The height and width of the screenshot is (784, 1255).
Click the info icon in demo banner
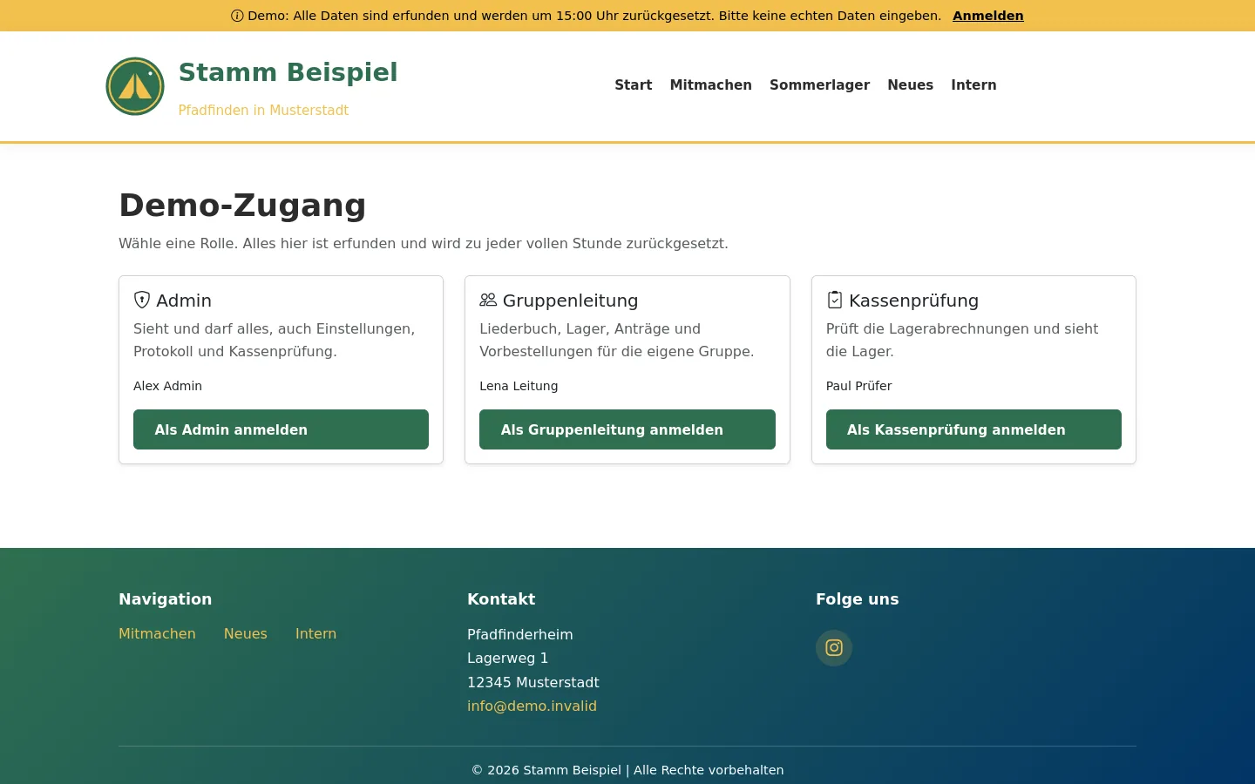pyautogui.click(x=237, y=16)
